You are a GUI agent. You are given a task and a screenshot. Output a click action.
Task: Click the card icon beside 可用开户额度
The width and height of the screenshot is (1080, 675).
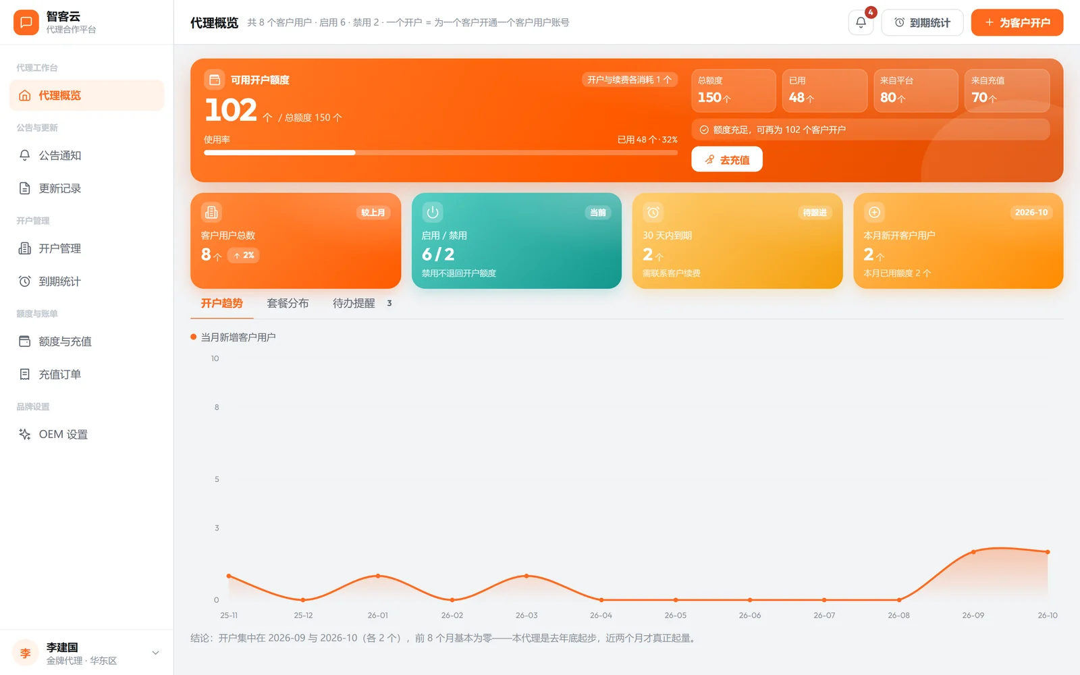pos(215,80)
